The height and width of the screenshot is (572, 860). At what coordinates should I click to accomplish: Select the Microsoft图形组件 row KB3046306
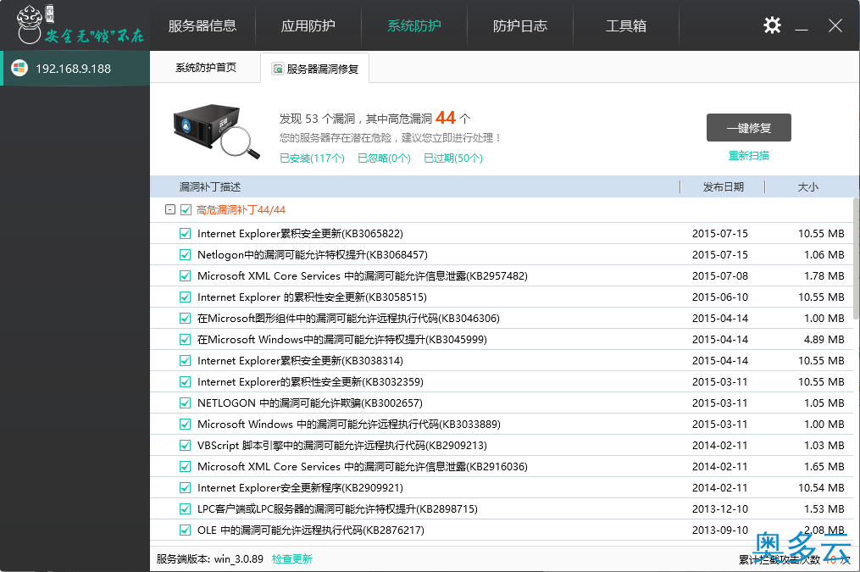502,318
